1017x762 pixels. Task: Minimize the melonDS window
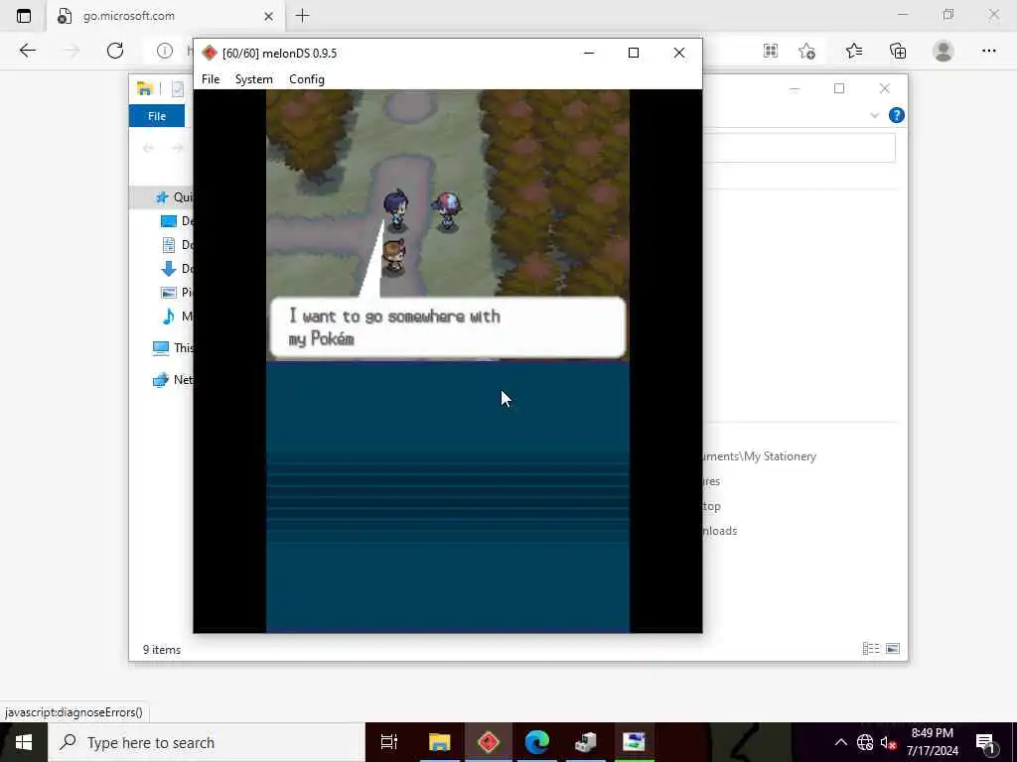pos(589,54)
